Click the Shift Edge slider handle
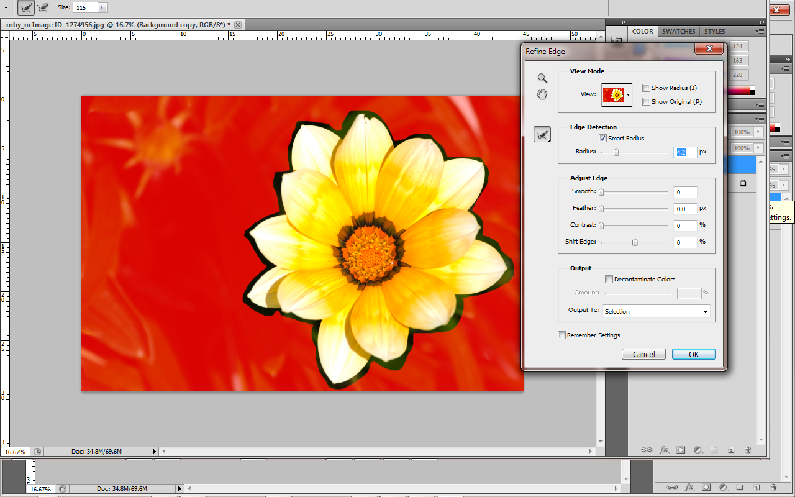This screenshot has height=497, width=795. 635,242
